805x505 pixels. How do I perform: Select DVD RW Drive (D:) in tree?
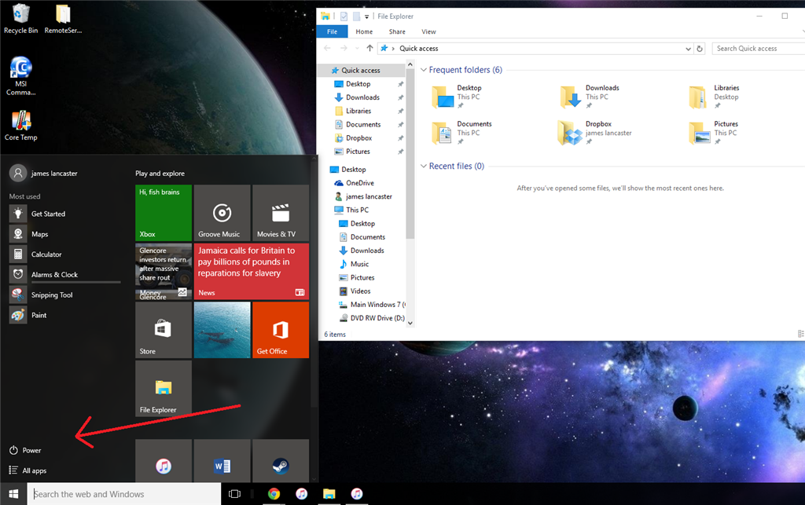click(377, 318)
